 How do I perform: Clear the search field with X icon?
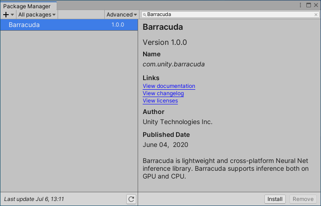[x=316, y=15]
